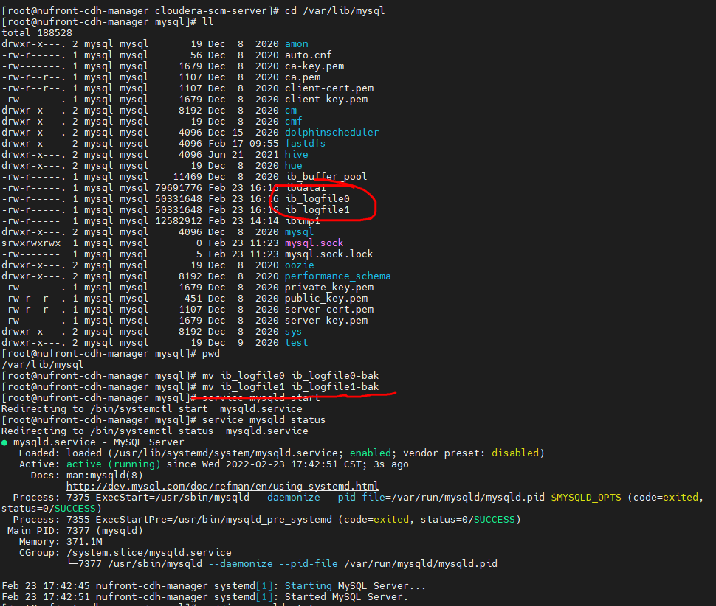This screenshot has height=606, width=716.
Task: Select the 'ib_logfile0' name in the listing
Action: pyautogui.click(x=317, y=199)
